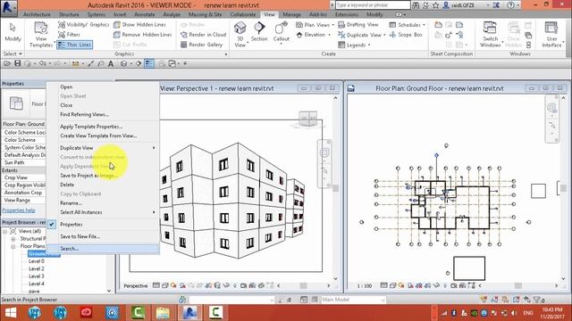
Task: Click perspective view horizontal scrollbar
Action: 304,285
